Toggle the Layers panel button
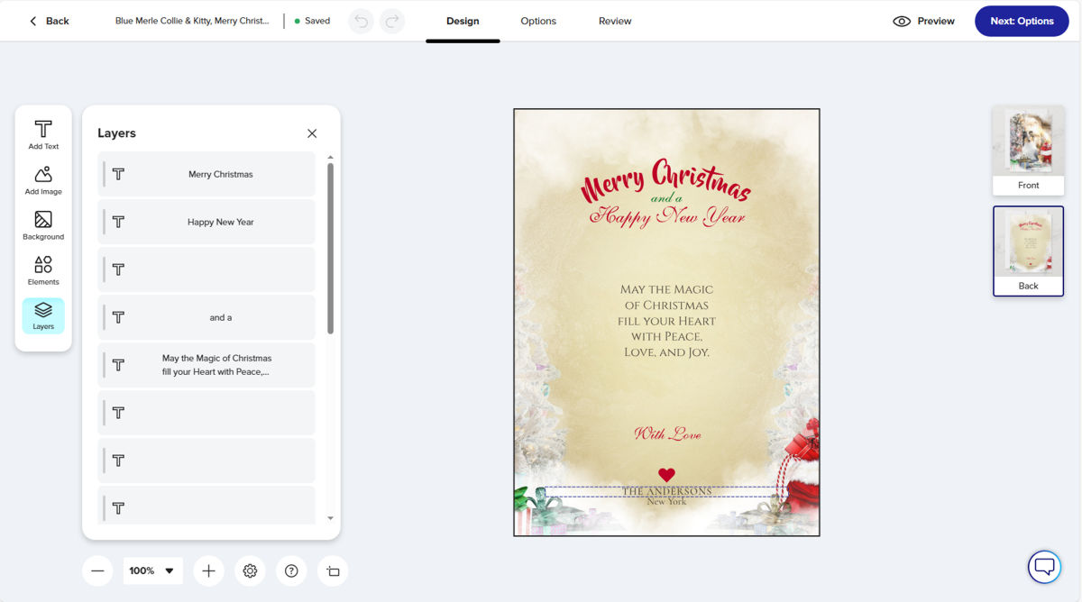Viewport: 1082px width, 602px height. pyautogui.click(x=43, y=315)
